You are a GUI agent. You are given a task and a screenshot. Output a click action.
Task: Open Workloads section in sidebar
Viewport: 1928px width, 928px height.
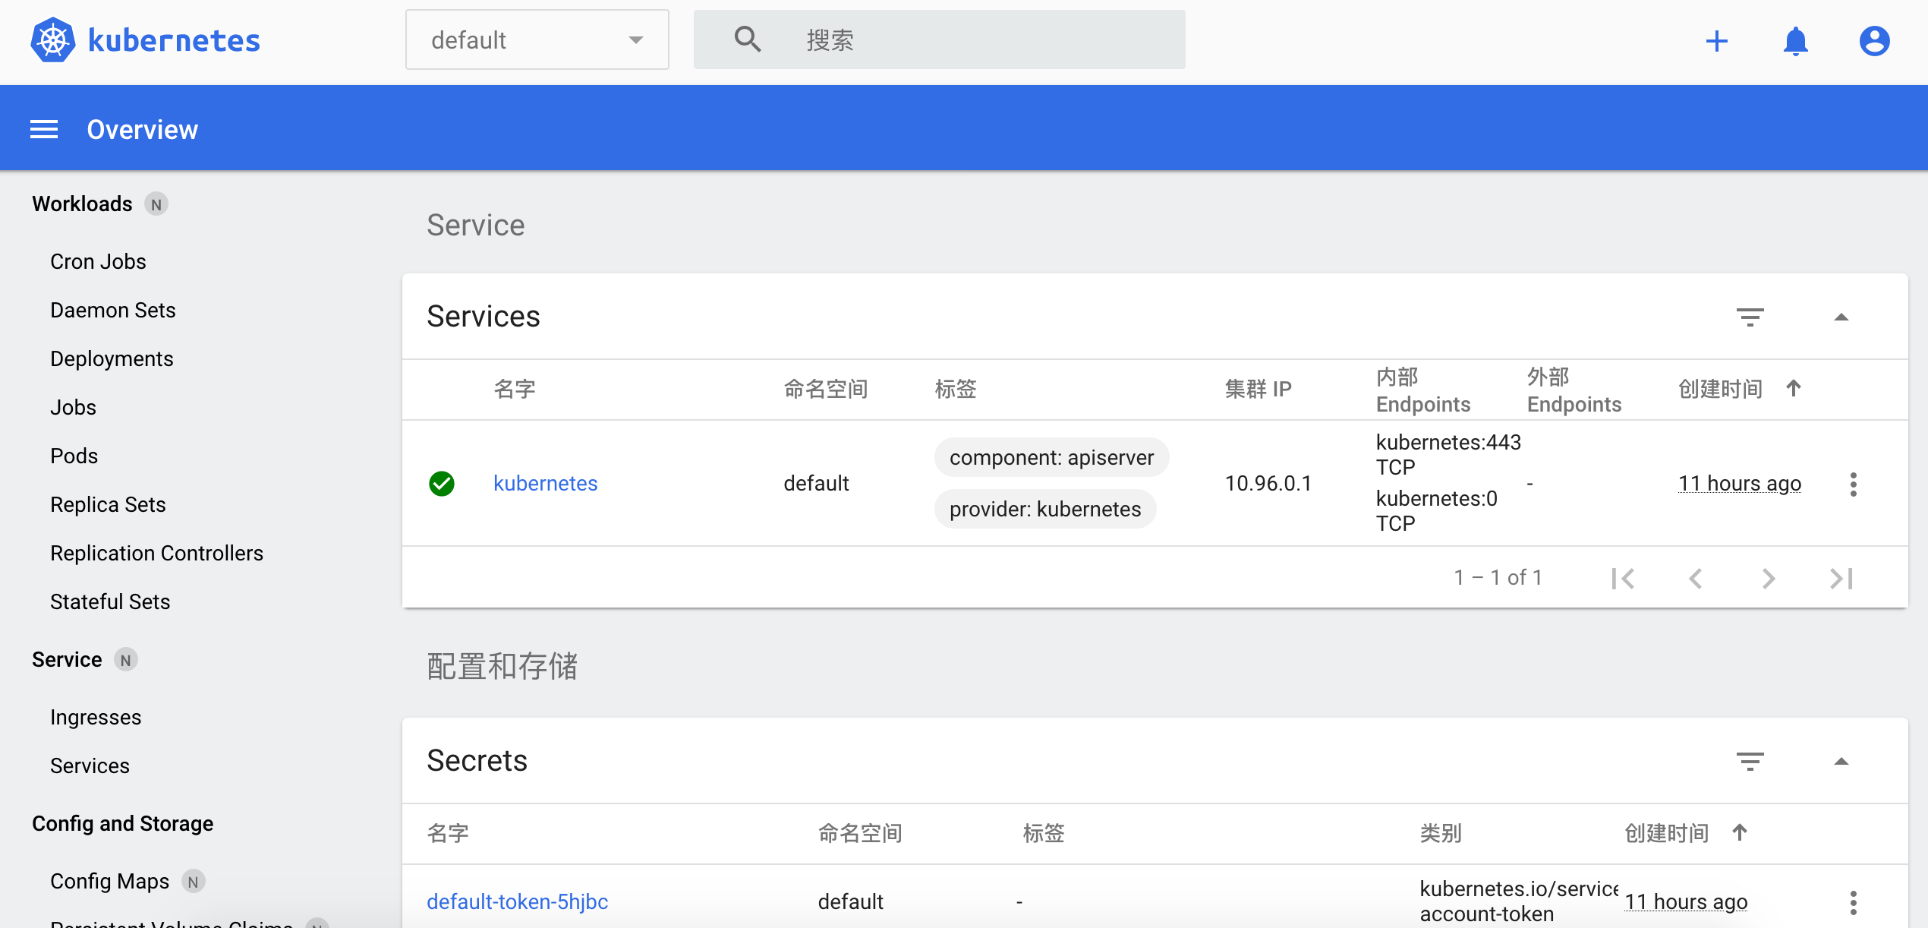pyautogui.click(x=82, y=204)
